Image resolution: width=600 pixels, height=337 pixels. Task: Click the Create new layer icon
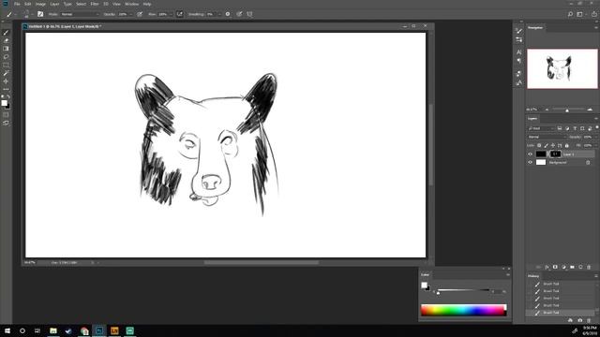click(x=580, y=267)
